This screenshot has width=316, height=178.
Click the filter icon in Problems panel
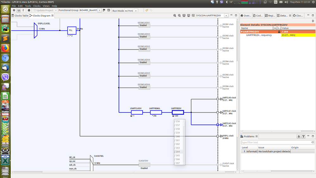pyautogui.click(x=303, y=137)
